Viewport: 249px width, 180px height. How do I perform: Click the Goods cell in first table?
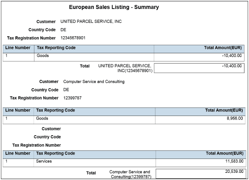point(43,56)
